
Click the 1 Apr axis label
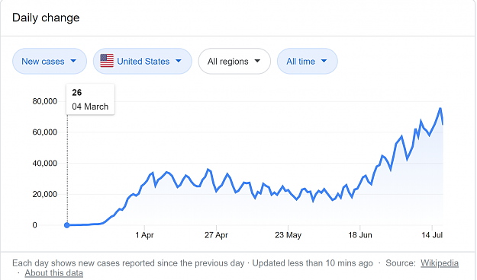click(144, 235)
